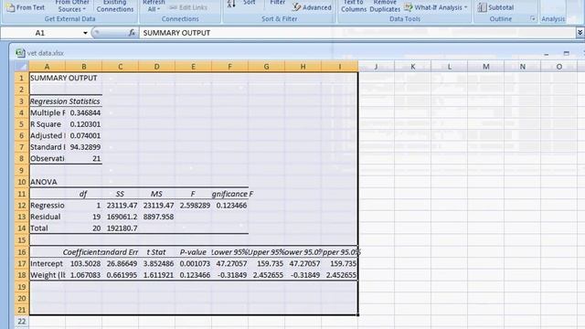
Task: Click Residual MS value 8897.958
Action: (156, 217)
